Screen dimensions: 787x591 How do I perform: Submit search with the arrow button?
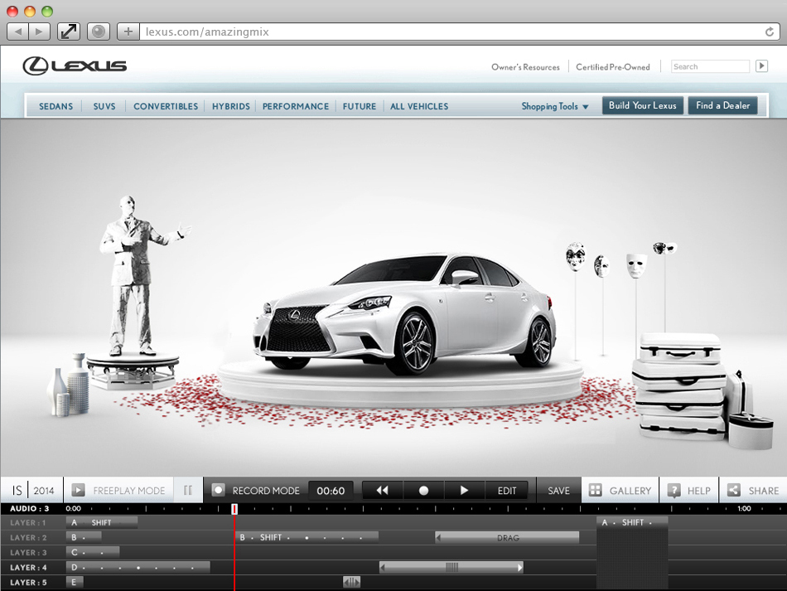click(762, 66)
